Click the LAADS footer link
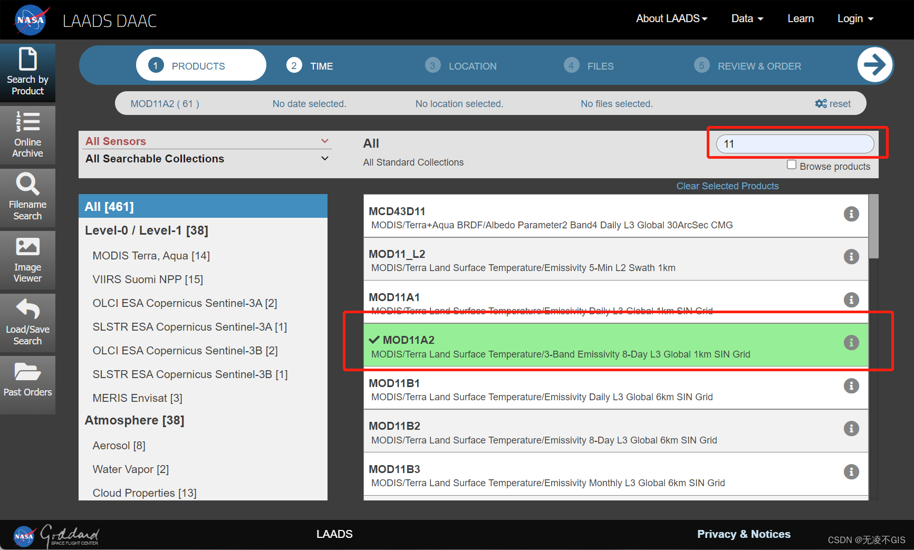This screenshot has height=550, width=914. point(334,534)
